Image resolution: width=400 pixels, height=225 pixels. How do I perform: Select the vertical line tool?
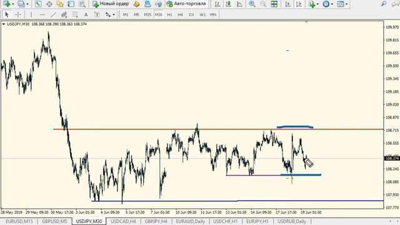(x=31, y=14)
